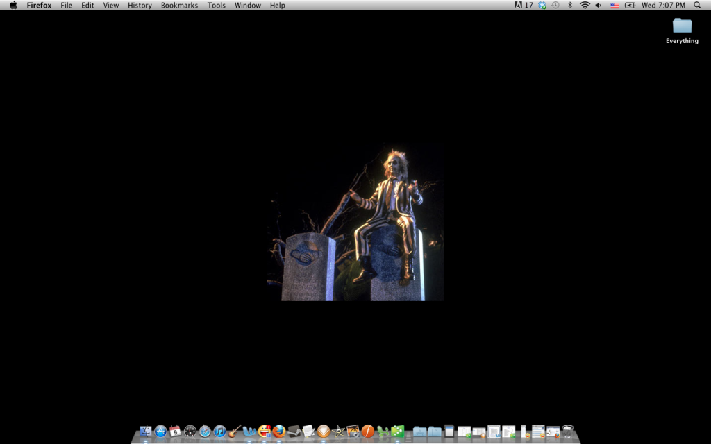Click the battery charging status icon
The height and width of the screenshot is (444, 711).
pos(630,5)
